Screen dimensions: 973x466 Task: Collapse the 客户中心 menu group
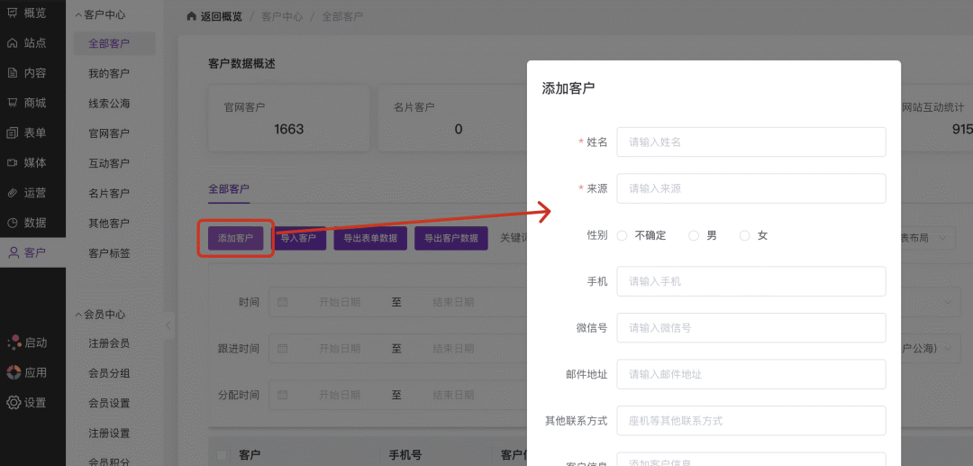click(x=77, y=14)
